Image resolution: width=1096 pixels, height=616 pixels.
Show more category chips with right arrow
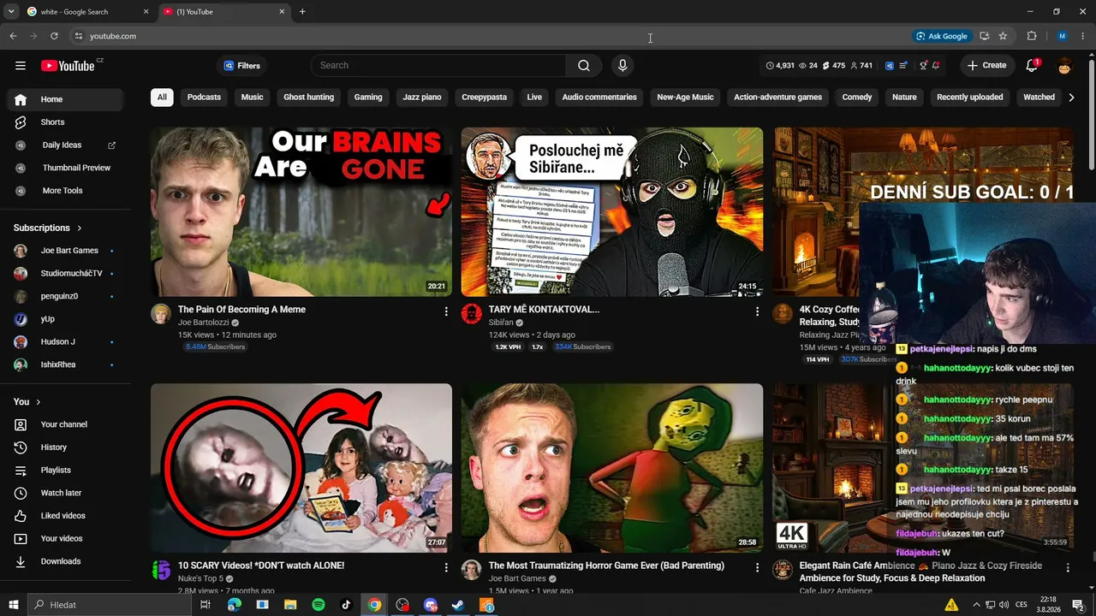coord(1071,98)
